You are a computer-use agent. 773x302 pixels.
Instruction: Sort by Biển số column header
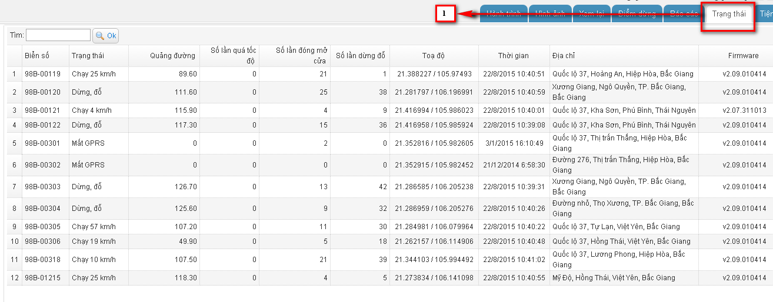pos(37,56)
